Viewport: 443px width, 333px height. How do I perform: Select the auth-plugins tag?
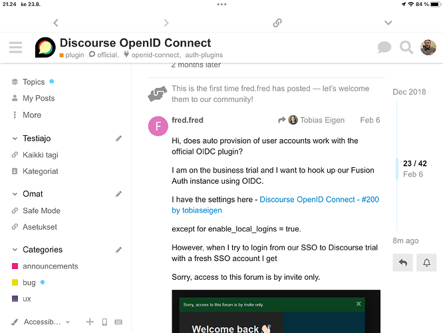pyautogui.click(x=204, y=55)
